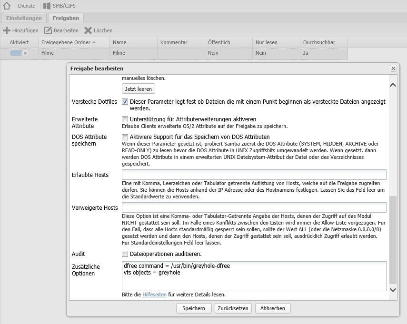Open the SMB/CIFS breadcrumb label
407x324 pixels.
(x=64, y=6)
